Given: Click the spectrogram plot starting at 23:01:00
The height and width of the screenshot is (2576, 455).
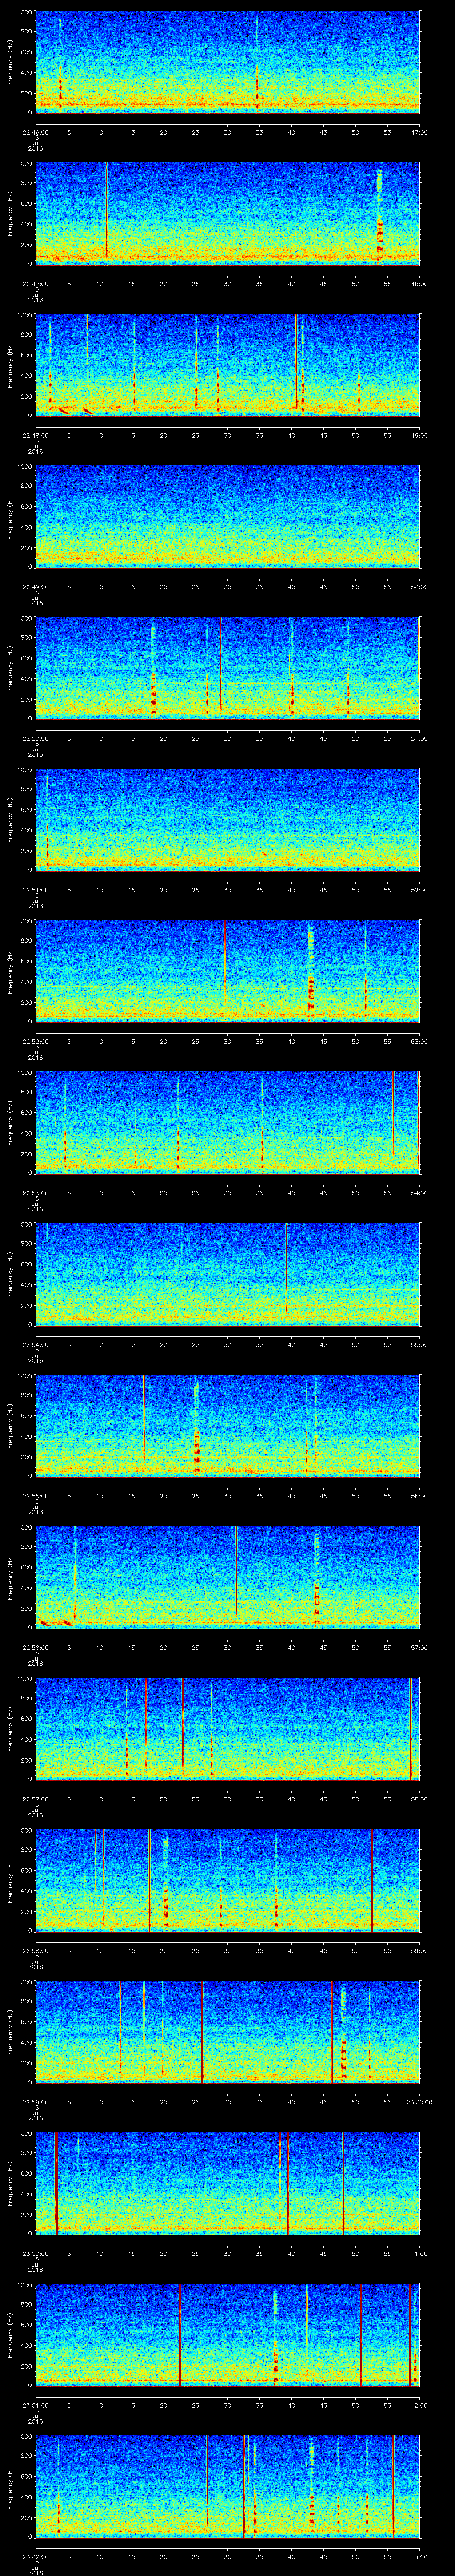Looking at the screenshot, I should click(x=227, y=2334).
